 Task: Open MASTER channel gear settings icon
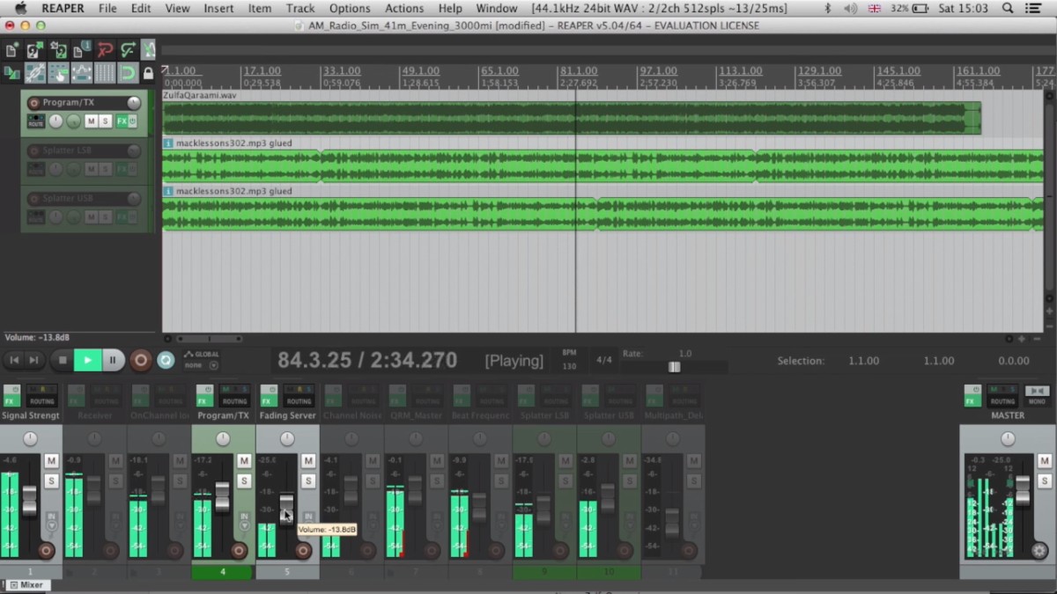pos(1039,552)
